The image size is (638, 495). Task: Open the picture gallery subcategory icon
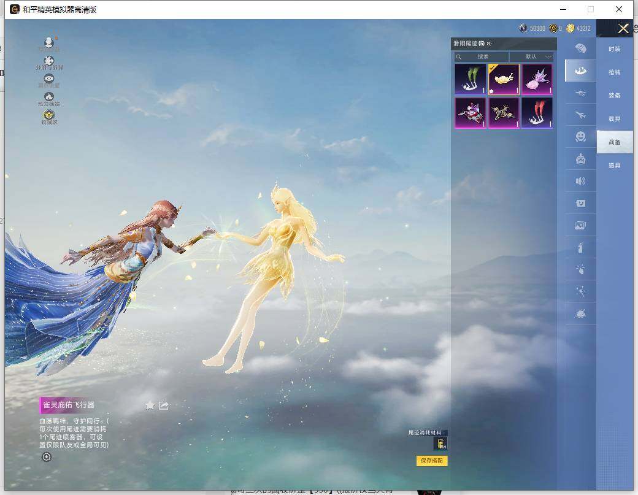tap(580, 225)
